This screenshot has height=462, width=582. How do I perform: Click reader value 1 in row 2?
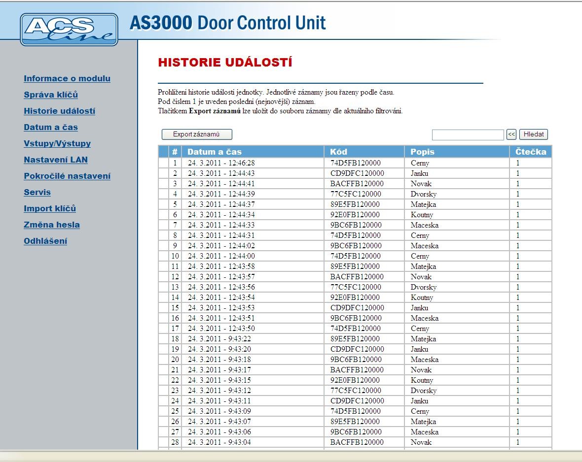517,173
